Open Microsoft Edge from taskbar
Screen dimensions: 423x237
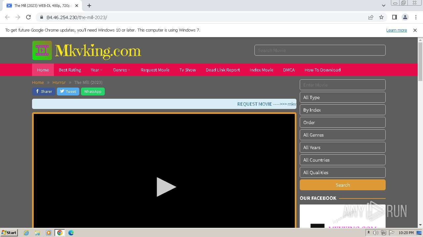[x=71, y=233]
